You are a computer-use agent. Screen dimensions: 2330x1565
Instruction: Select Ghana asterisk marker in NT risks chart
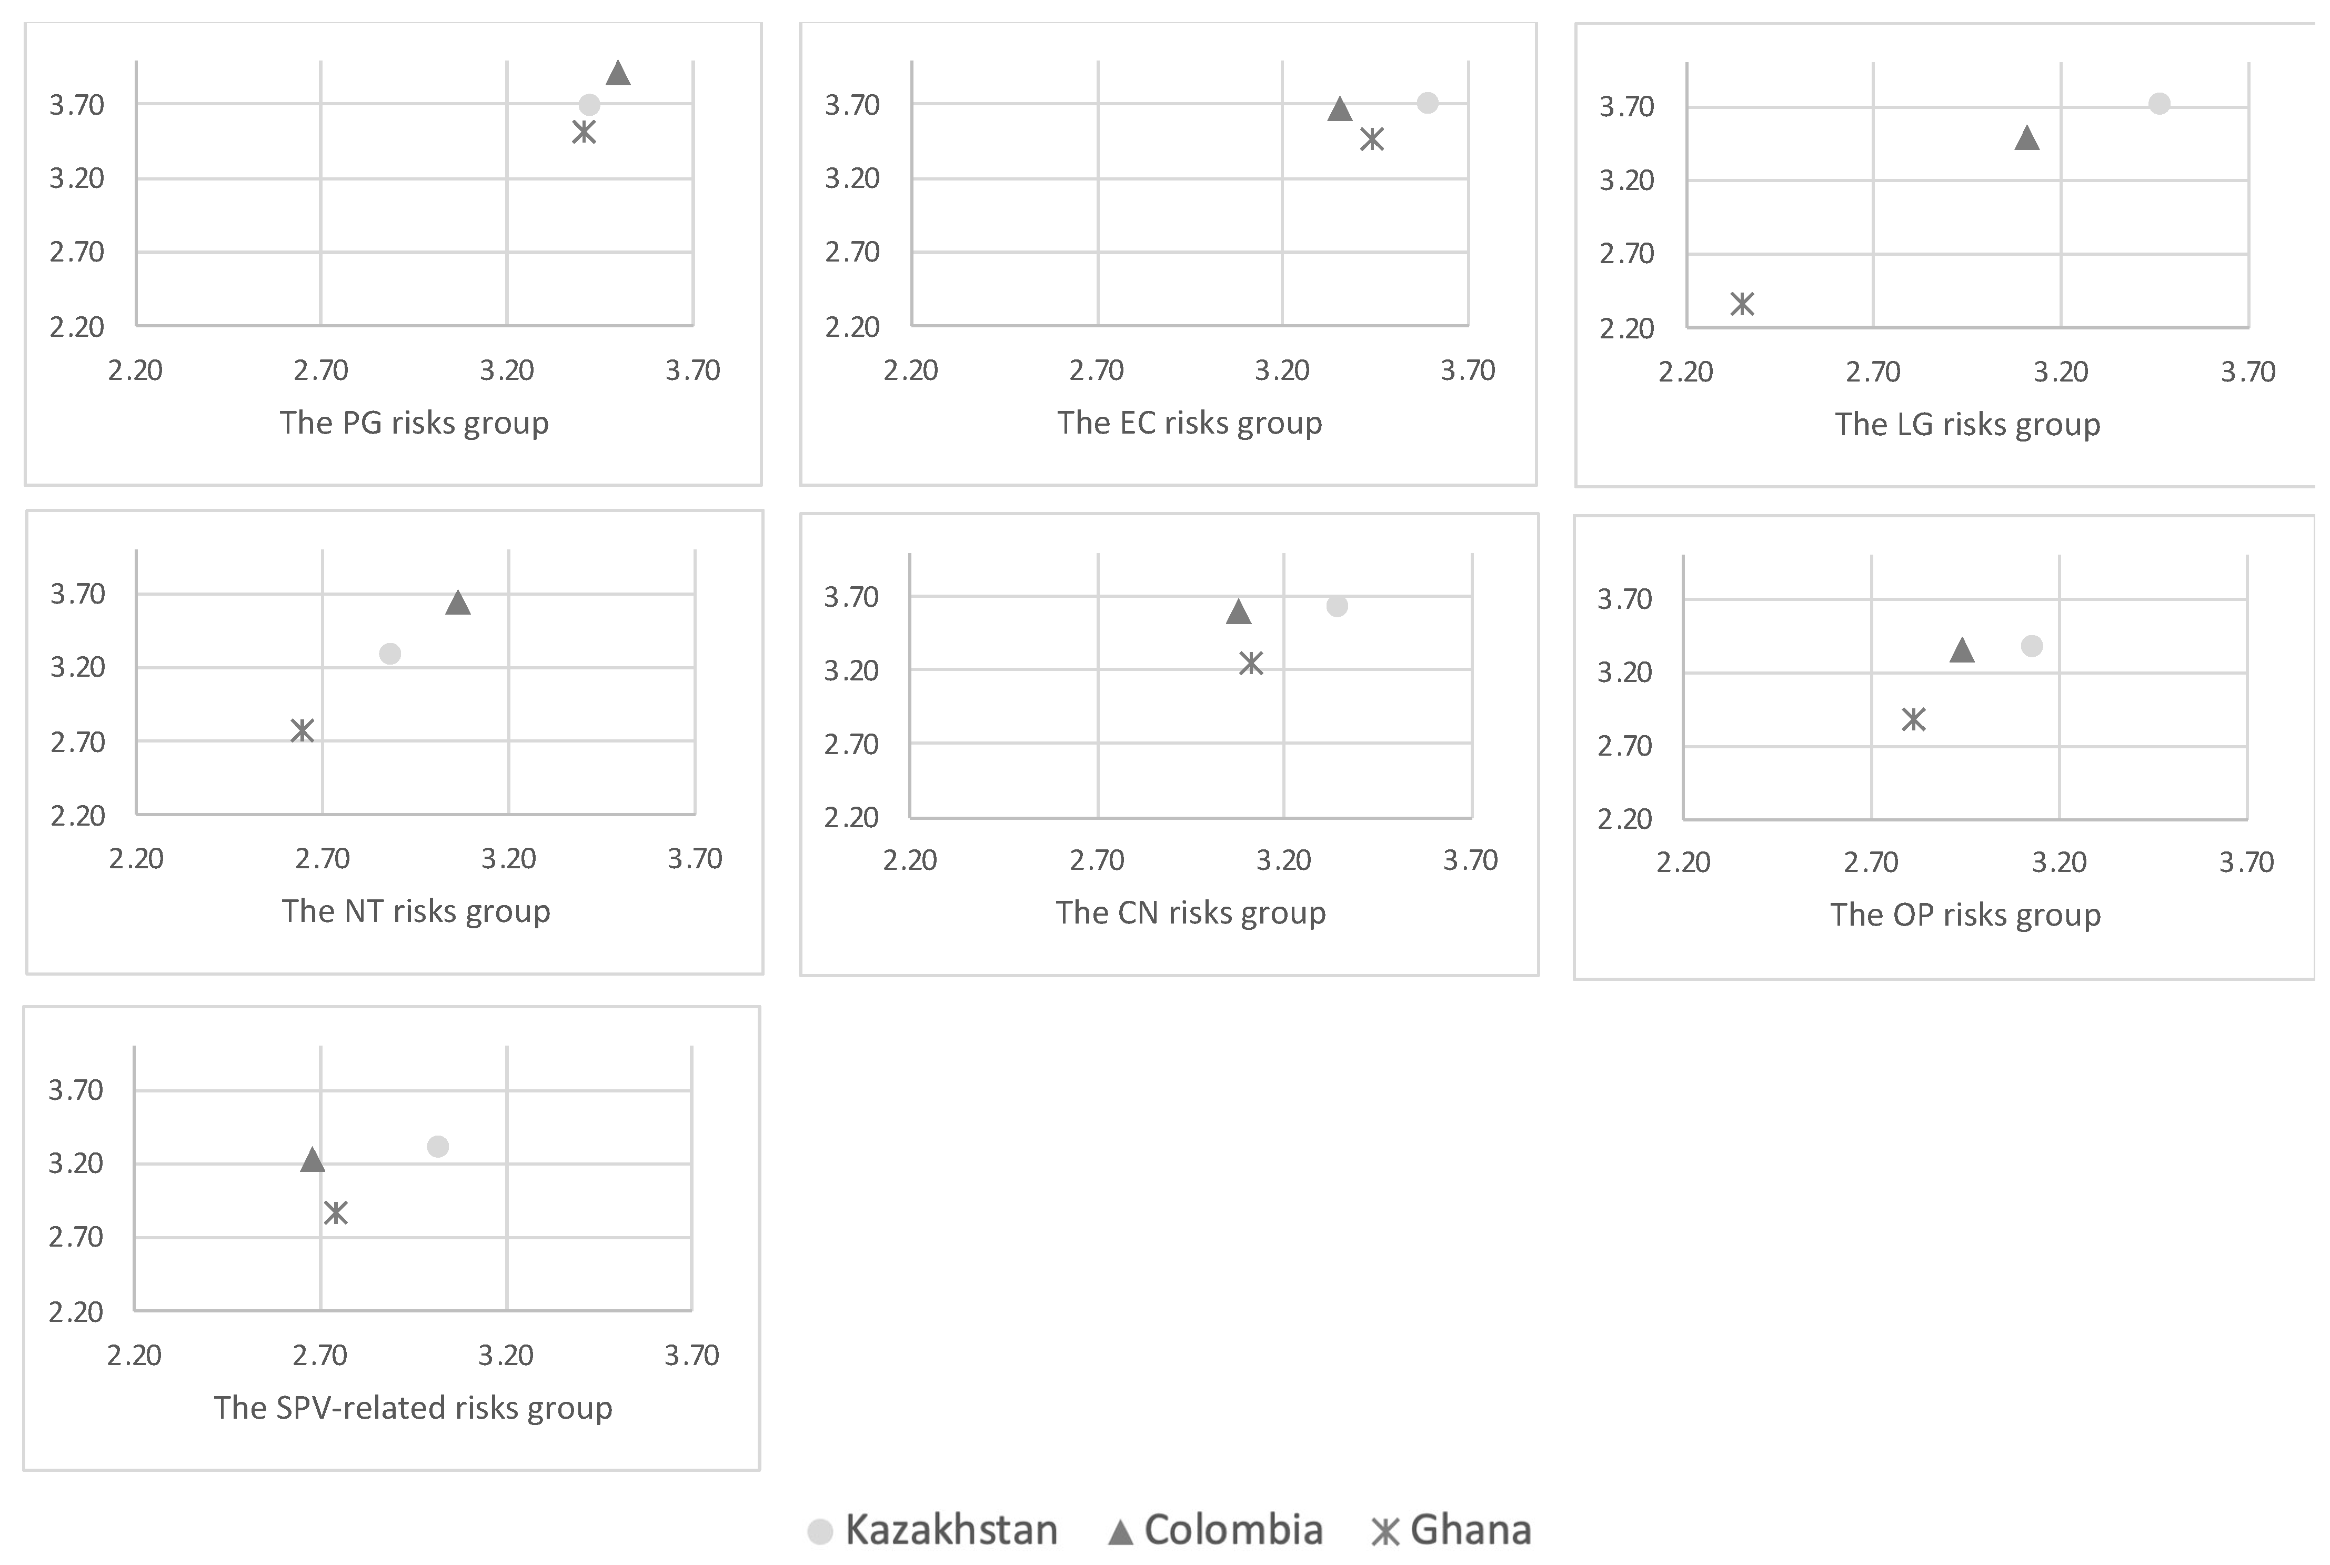[303, 730]
